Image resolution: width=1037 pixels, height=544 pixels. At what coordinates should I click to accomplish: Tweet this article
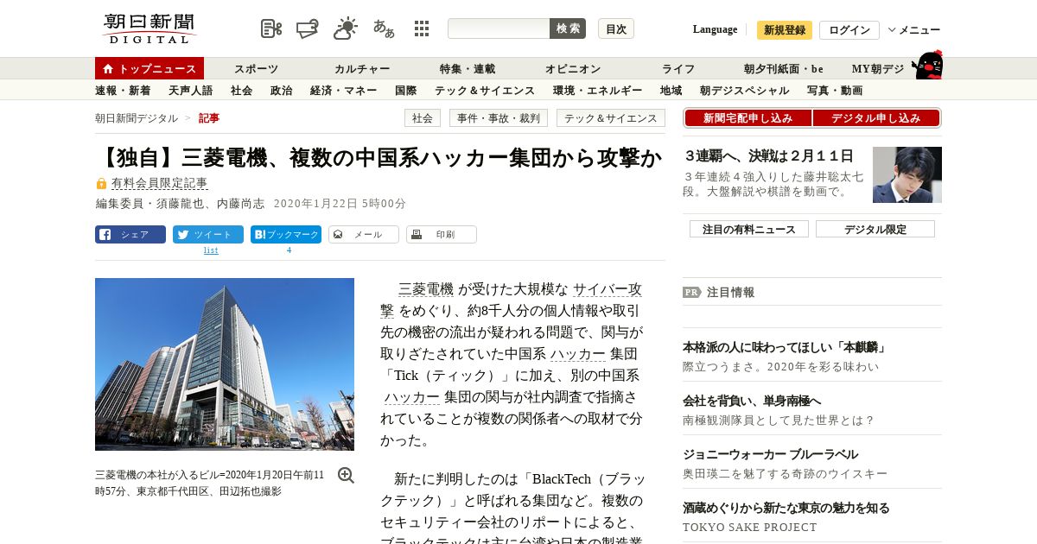208,234
